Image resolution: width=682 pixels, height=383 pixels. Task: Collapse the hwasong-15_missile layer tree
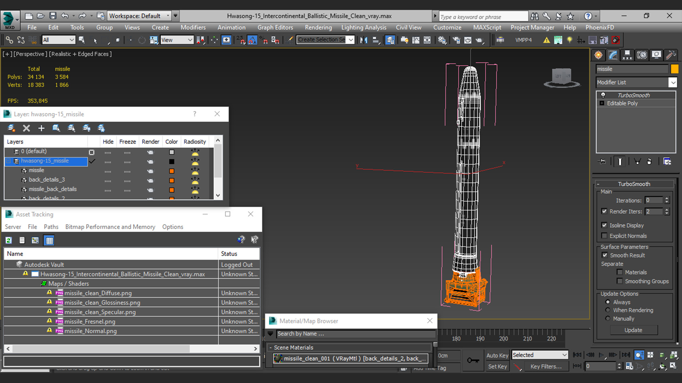coord(8,161)
